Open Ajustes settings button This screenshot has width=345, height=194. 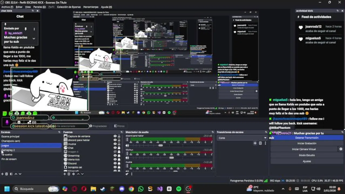(307, 161)
